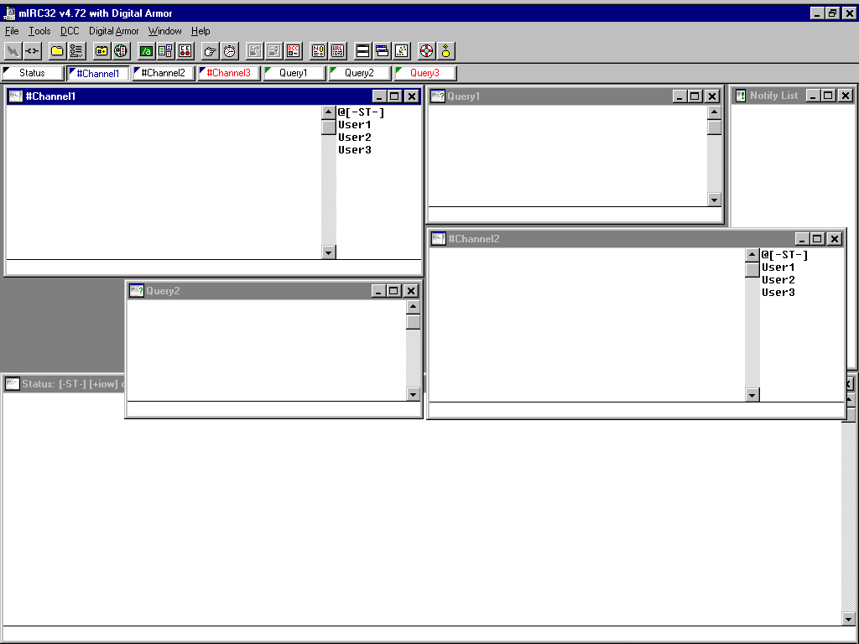Viewport: 859px width, 644px height.
Task: Click the About icon at the toolbar's end
Action: pos(446,51)
